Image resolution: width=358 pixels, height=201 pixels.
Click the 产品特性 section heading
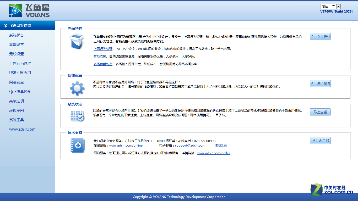pos(75,29)
